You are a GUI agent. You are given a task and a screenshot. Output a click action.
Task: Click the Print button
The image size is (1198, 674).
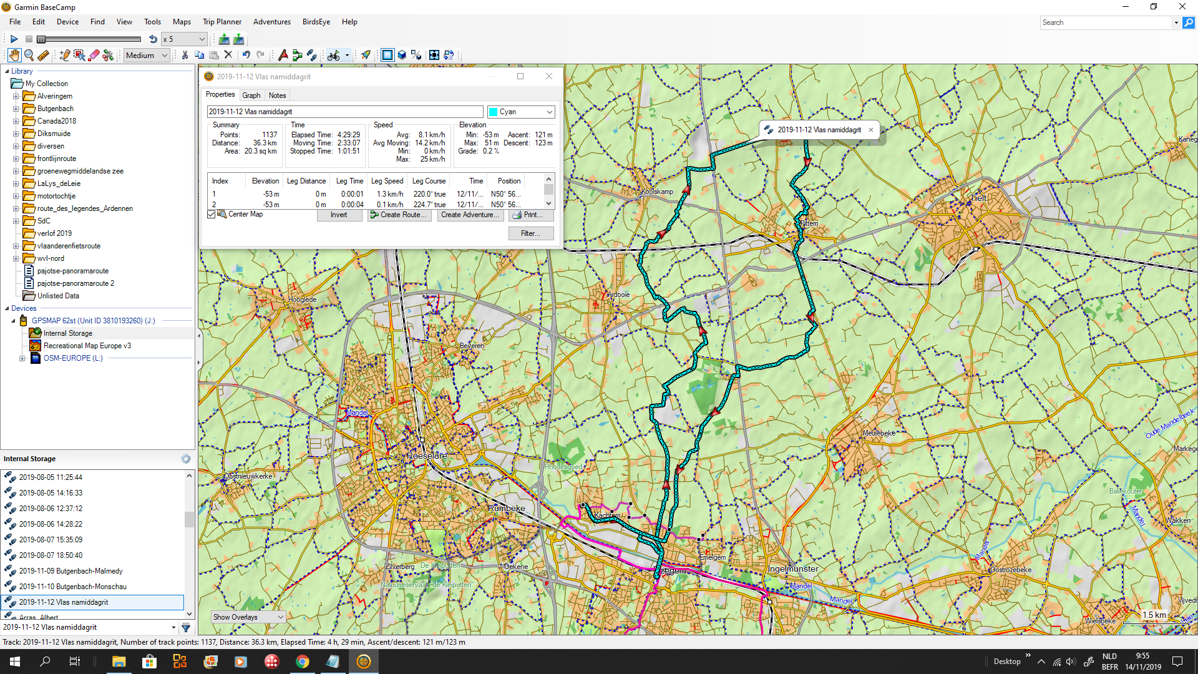532,215
